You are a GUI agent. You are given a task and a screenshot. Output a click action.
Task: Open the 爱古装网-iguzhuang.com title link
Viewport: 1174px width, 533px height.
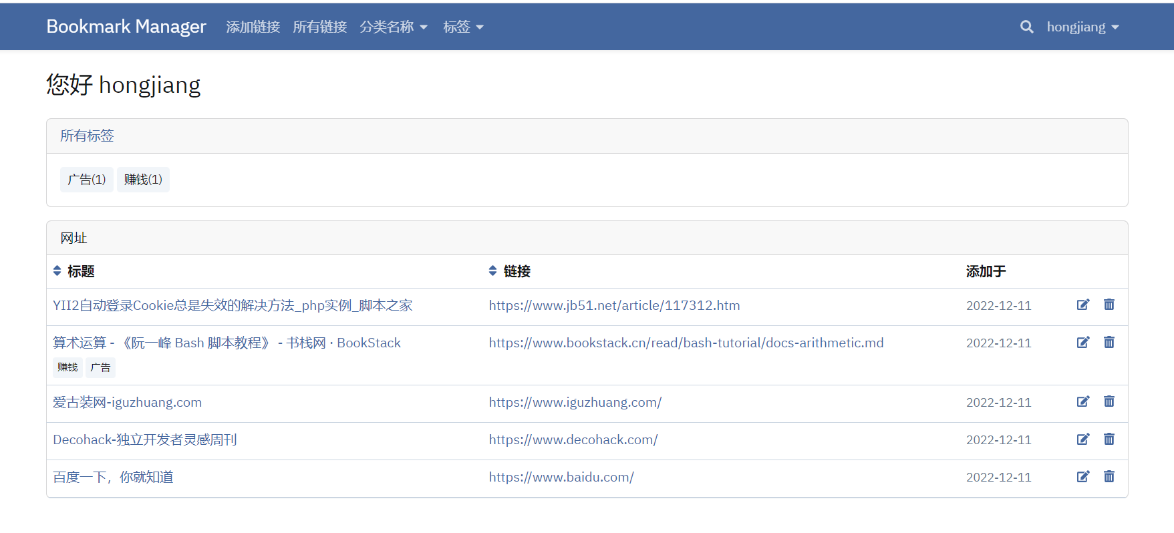(x=127, y=402)
